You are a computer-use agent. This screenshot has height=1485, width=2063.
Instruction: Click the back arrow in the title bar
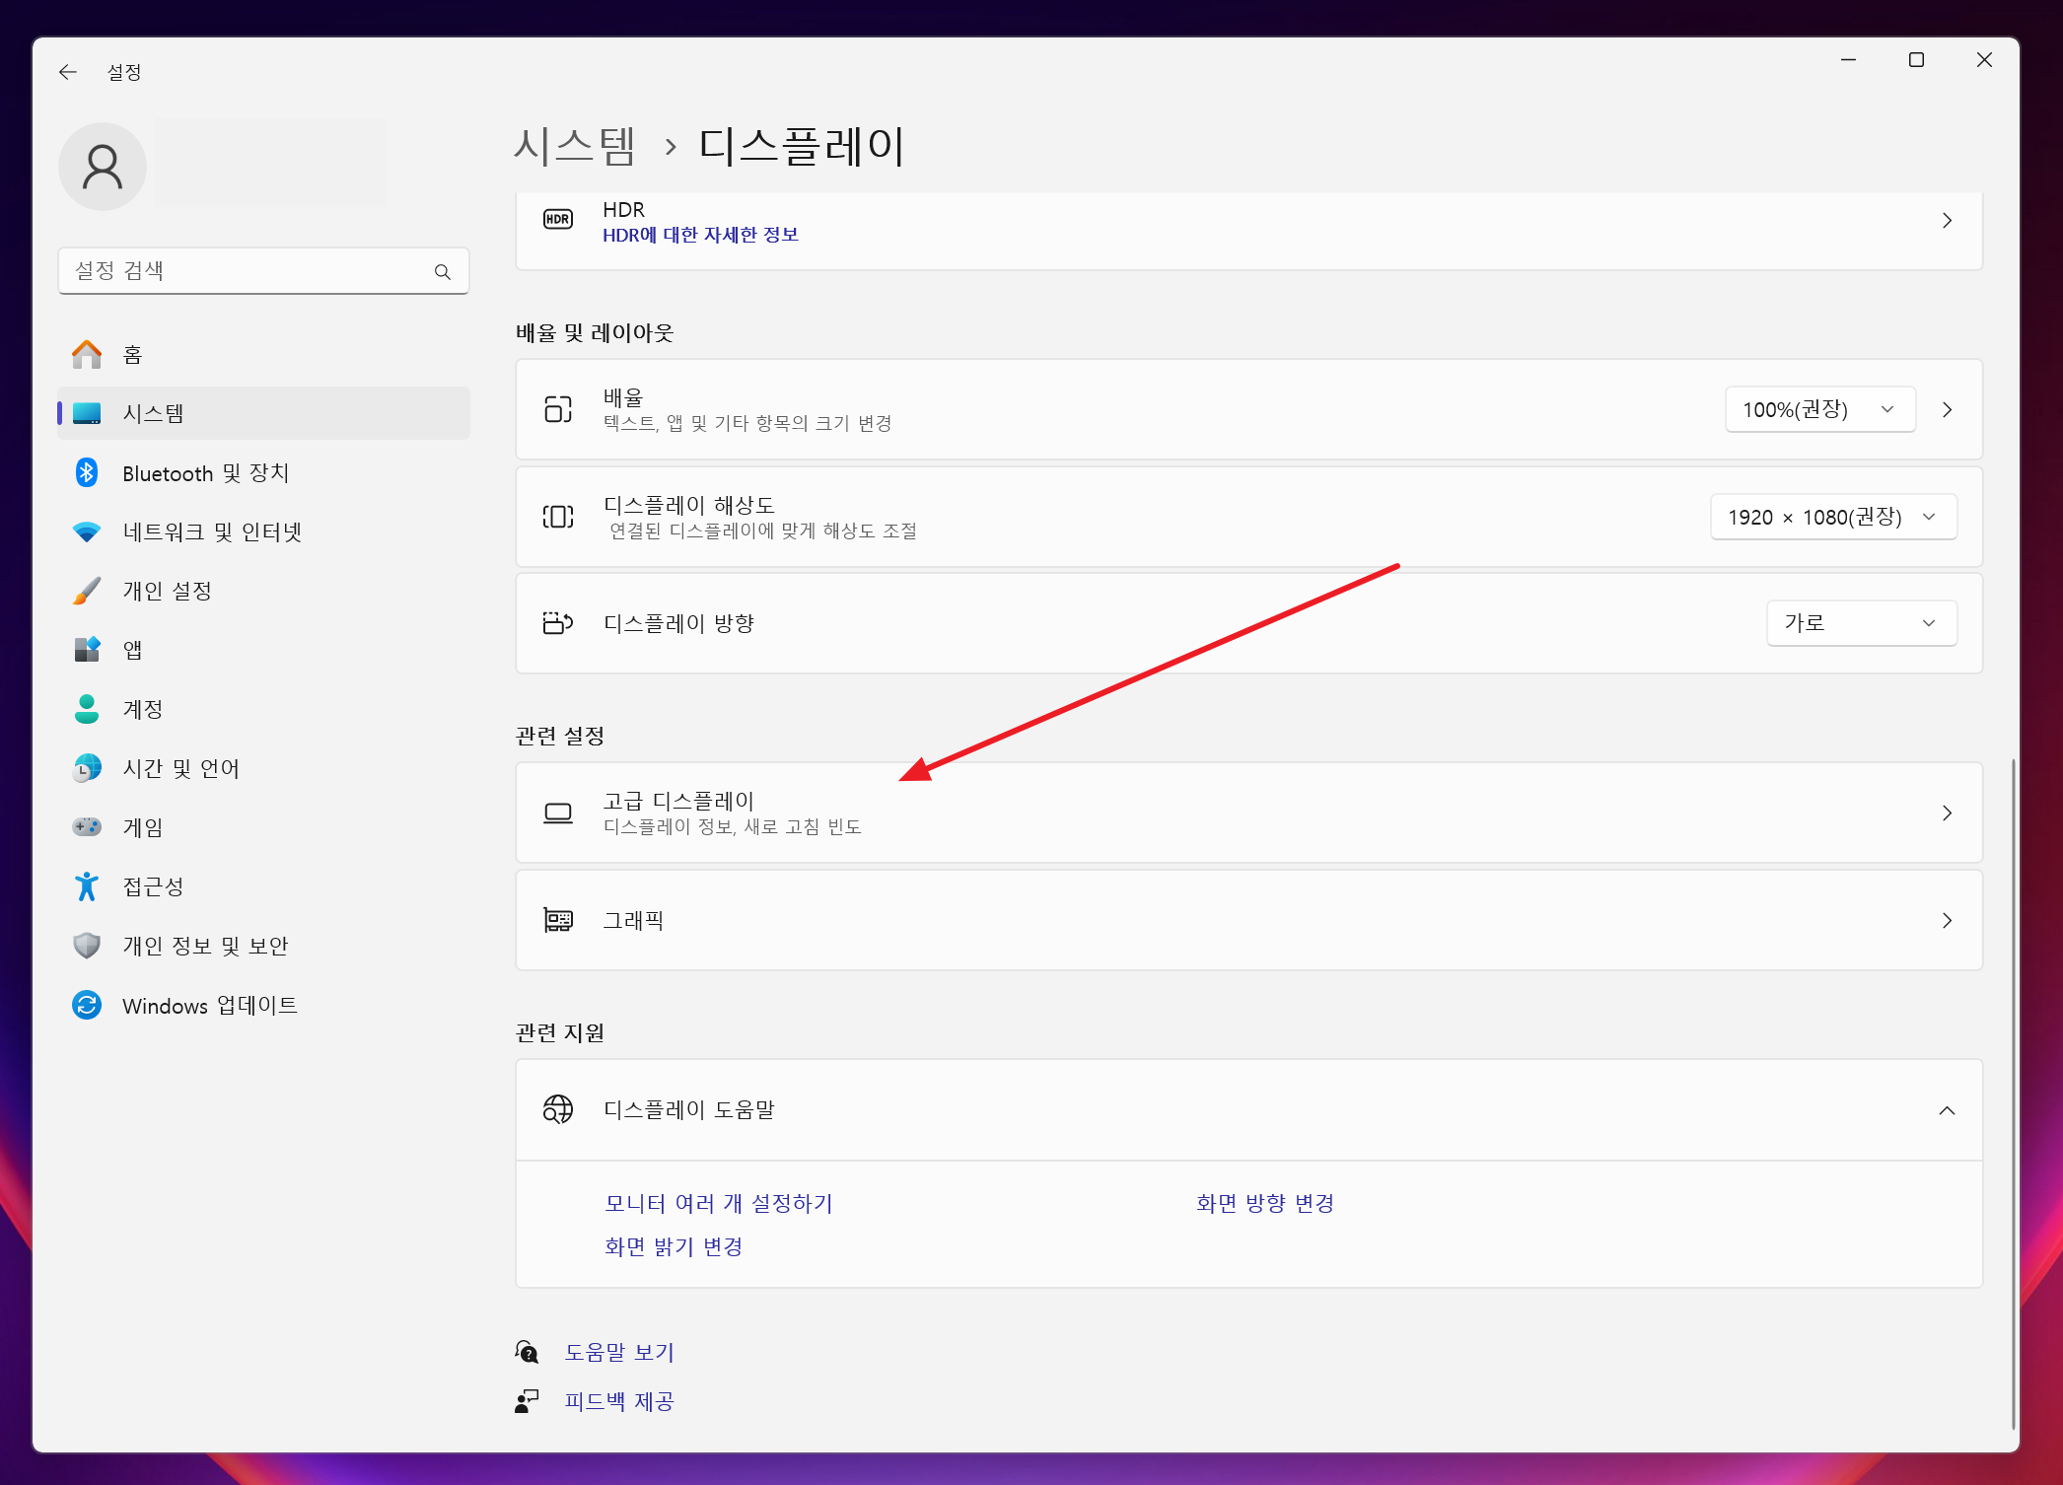(x=67, y=72)
